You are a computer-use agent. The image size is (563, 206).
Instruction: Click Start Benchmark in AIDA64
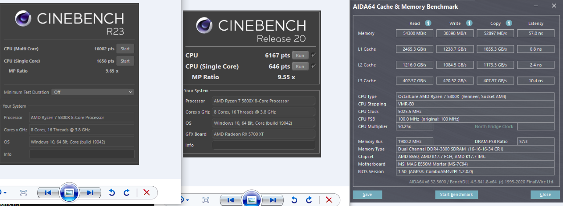[456, 195]
